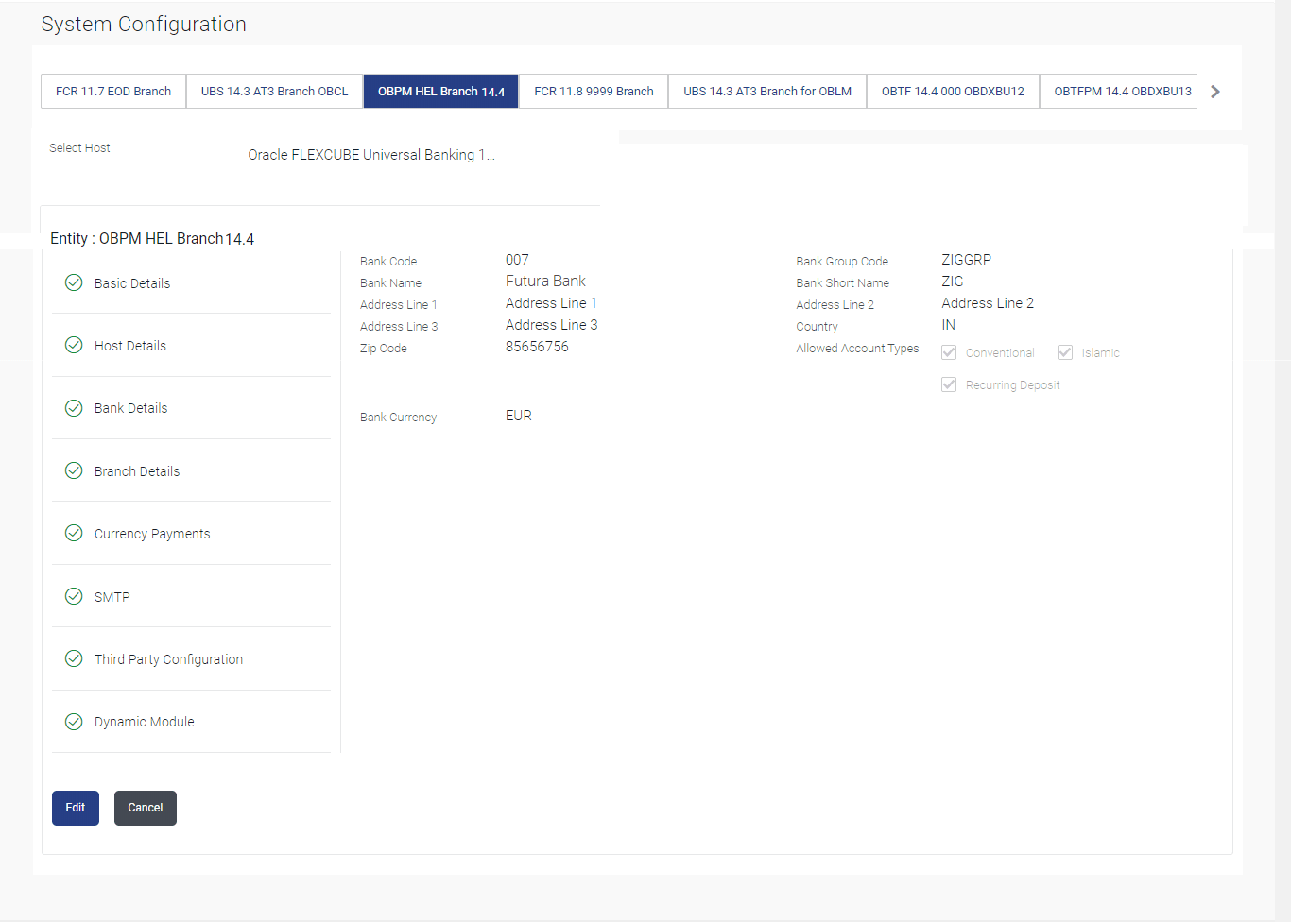This screenshot has height=922, width=1291.
Task: Select the OBPM HEL Branch 14.4 tab
Action: (x=441, y=92)
